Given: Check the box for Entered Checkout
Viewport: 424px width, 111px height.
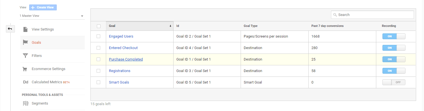Looking at the screenshot, I should click(x=98, y=48).
